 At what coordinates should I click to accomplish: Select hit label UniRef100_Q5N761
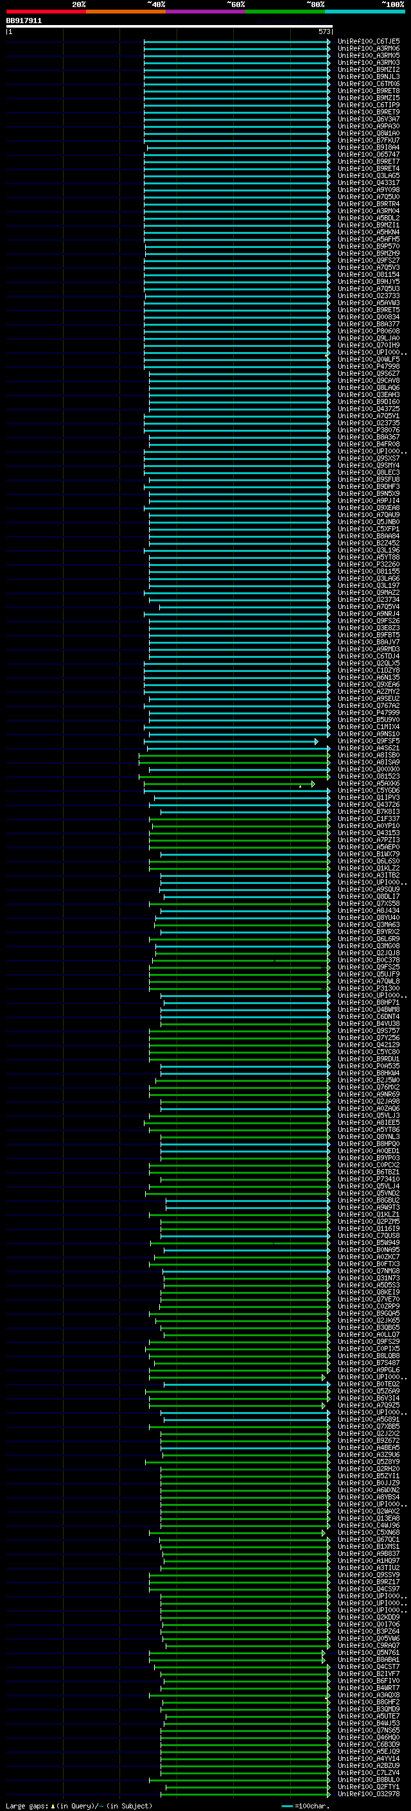369,1652
